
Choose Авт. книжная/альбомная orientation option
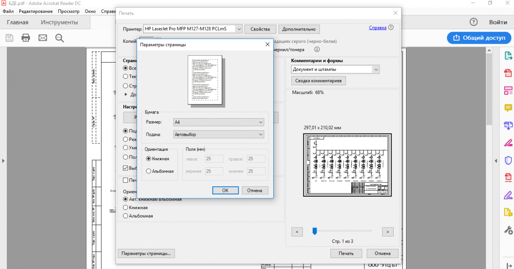(x=126, y=199)
